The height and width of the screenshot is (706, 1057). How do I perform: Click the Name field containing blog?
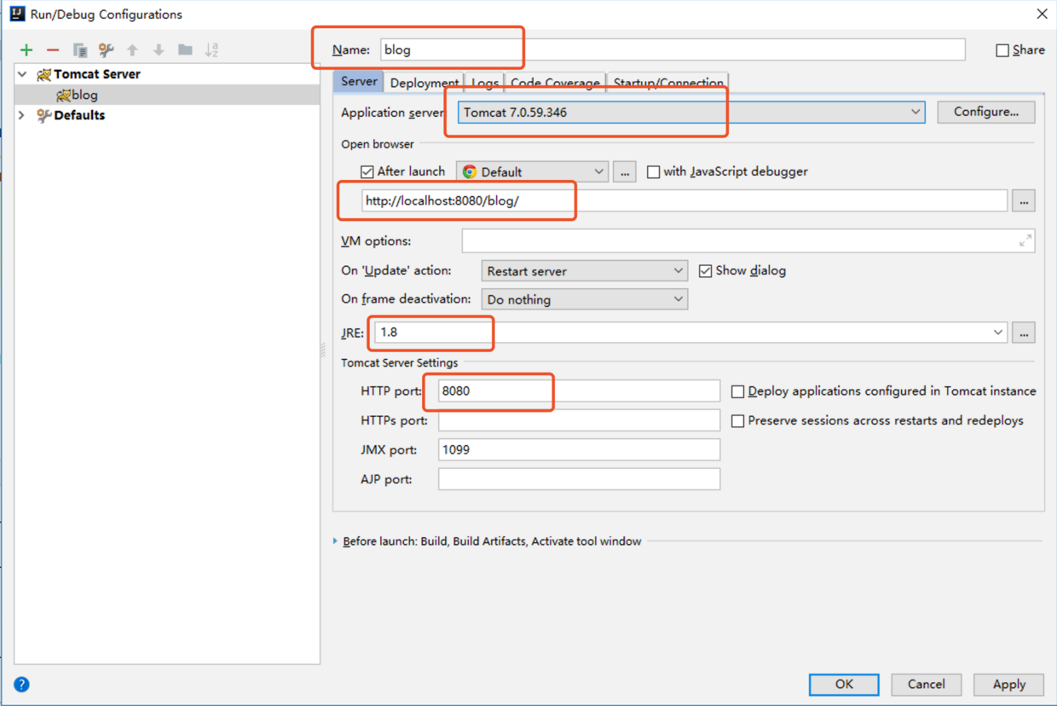pos(673,49)
